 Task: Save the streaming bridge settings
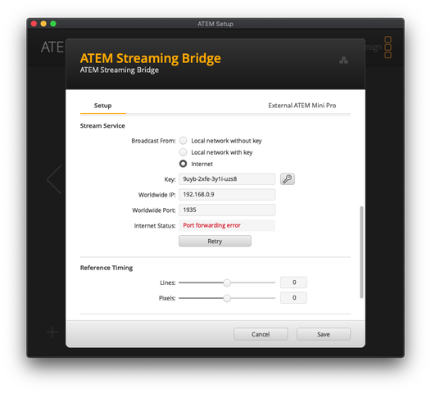[x=323, y=334]
